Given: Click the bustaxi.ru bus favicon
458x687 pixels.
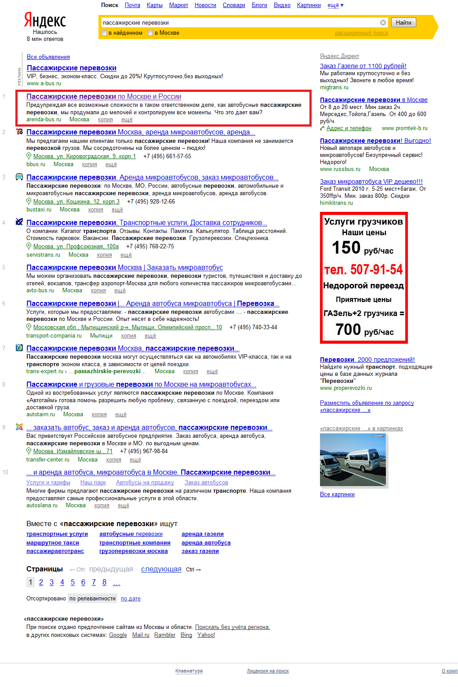Looking at the screenshot, I should point(19,177).
